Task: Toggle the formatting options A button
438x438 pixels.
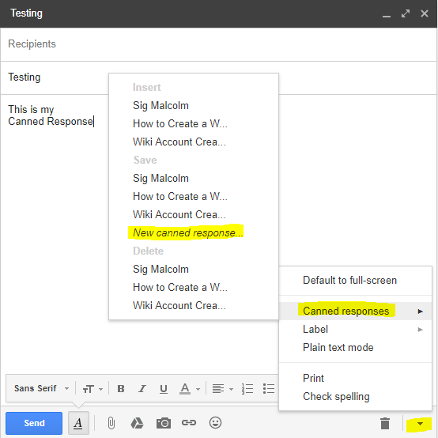Action: (x=78, y=423)
